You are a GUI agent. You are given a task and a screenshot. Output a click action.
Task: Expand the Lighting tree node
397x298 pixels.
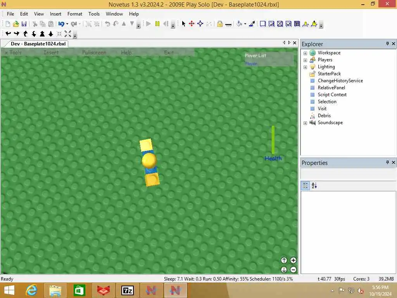pyautogui.click(x=306, y=67)
